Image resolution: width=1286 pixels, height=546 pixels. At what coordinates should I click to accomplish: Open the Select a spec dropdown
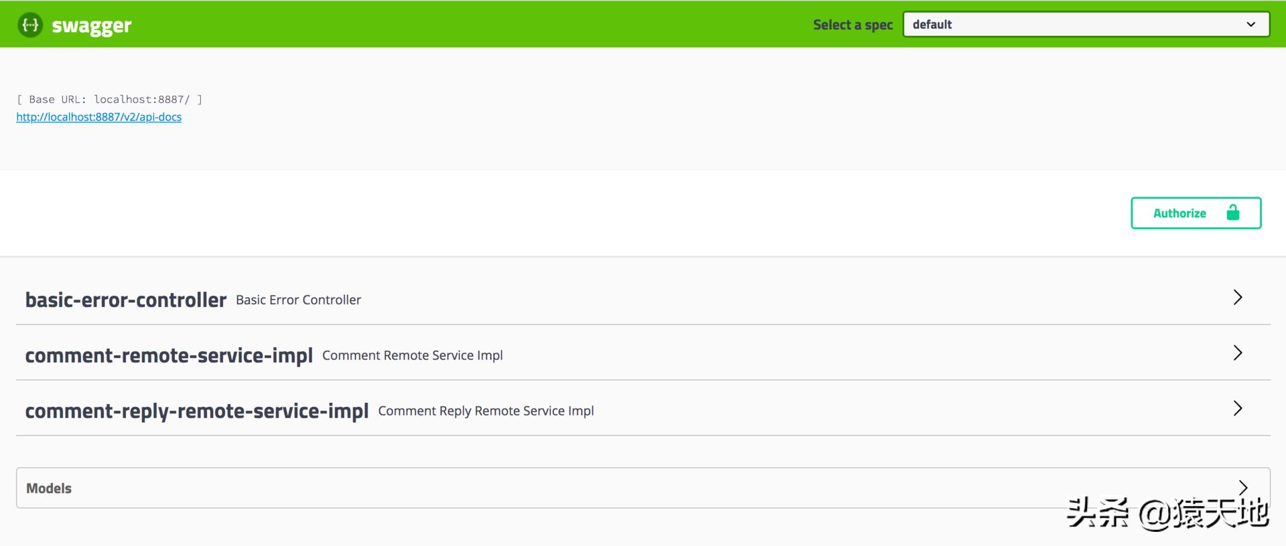[1086, 24]
